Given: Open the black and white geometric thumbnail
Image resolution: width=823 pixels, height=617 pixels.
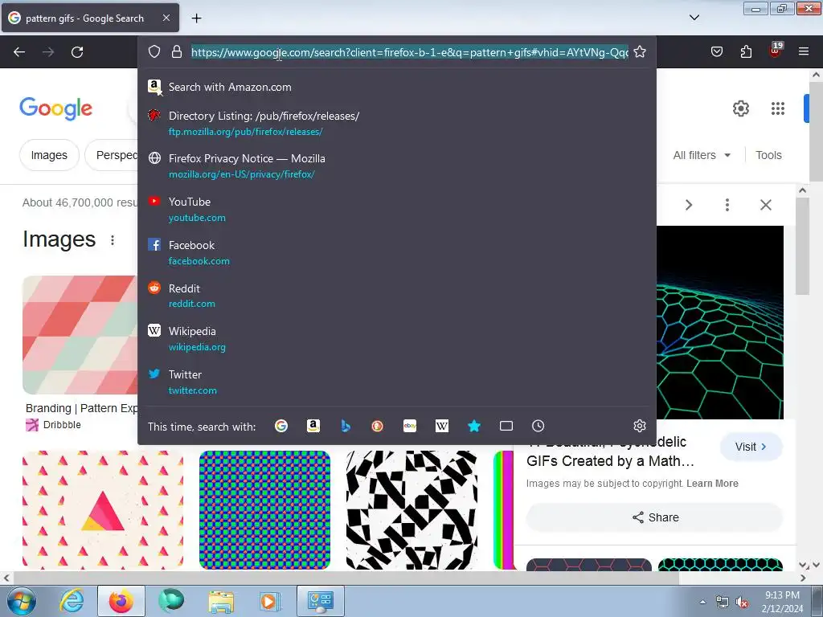Looking at the screenshot, I should point(412,510).
